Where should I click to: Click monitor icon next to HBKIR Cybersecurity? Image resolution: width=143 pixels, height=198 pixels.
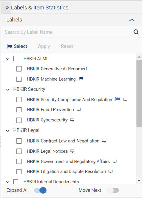[x=72, y=120]
